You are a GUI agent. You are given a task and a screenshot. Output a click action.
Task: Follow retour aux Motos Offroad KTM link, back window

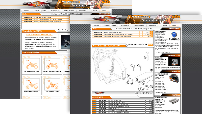pyautogui.click(x=67, y=14)
